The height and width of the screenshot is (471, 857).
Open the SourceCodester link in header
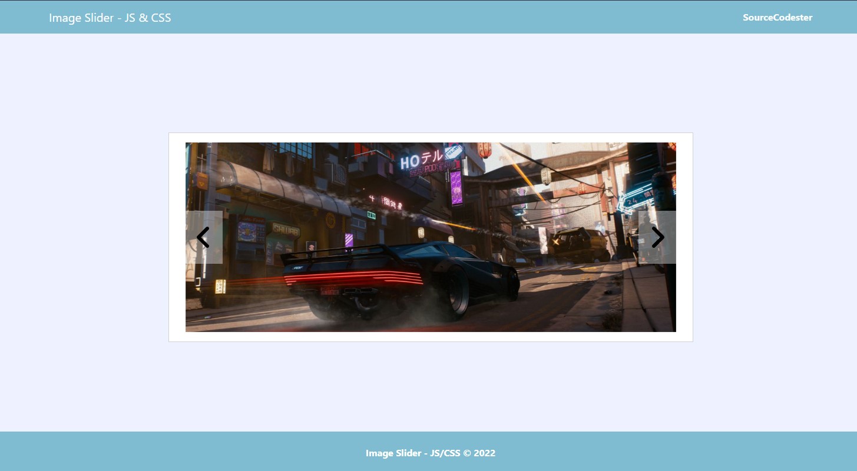777,18
